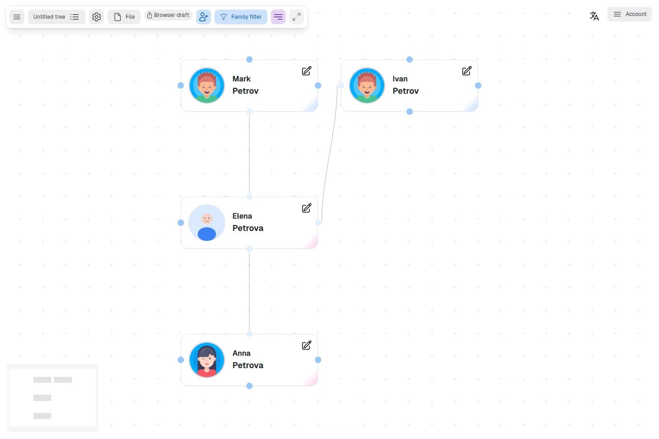The height and width of the screenshot is (439, 659).
Task: Open tree settings gear
Action: coord(97,17)
